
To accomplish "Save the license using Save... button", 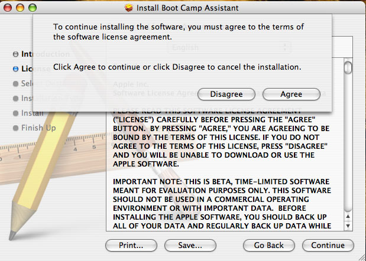I will [x=190, y=245].
